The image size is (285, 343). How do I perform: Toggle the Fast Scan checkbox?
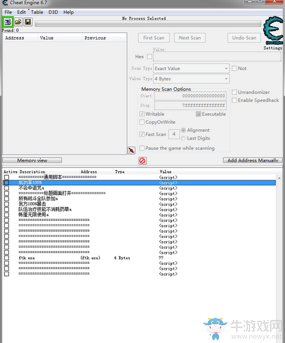click(142, 134)
